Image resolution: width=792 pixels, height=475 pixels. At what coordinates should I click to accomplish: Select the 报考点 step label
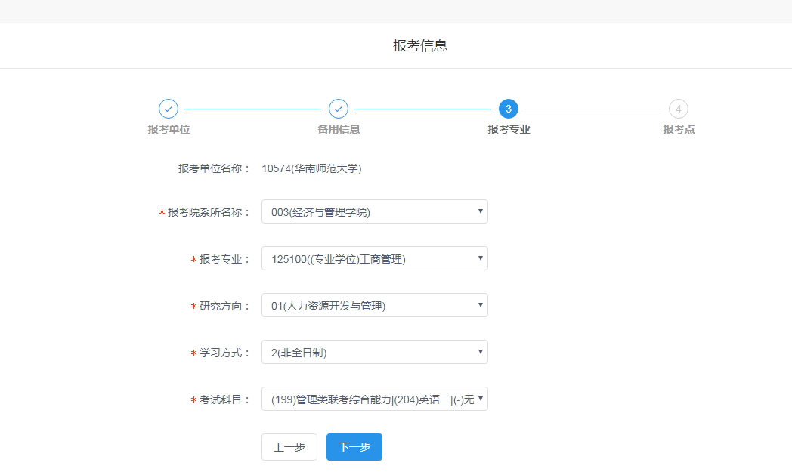(678, 128)
